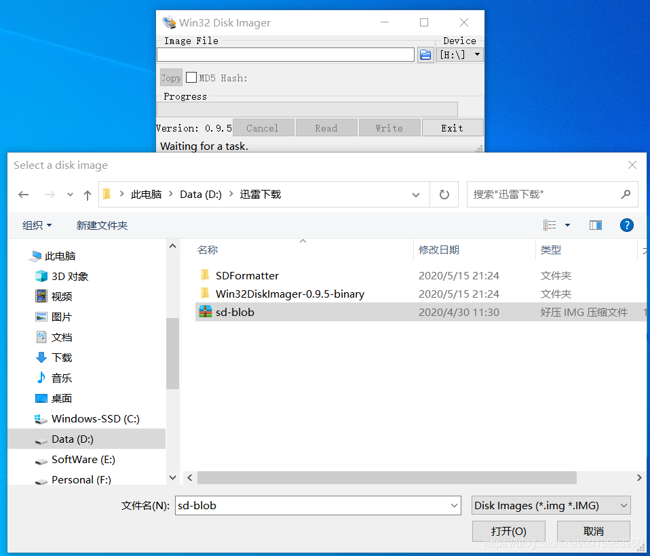Select 视频 in the navigation pane
The width and height of the screenshot is (650, 556).
tap(61, 296)
